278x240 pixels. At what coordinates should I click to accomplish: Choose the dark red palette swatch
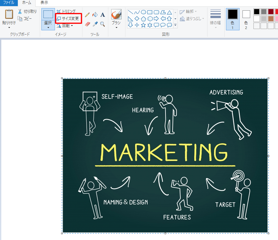271,12
